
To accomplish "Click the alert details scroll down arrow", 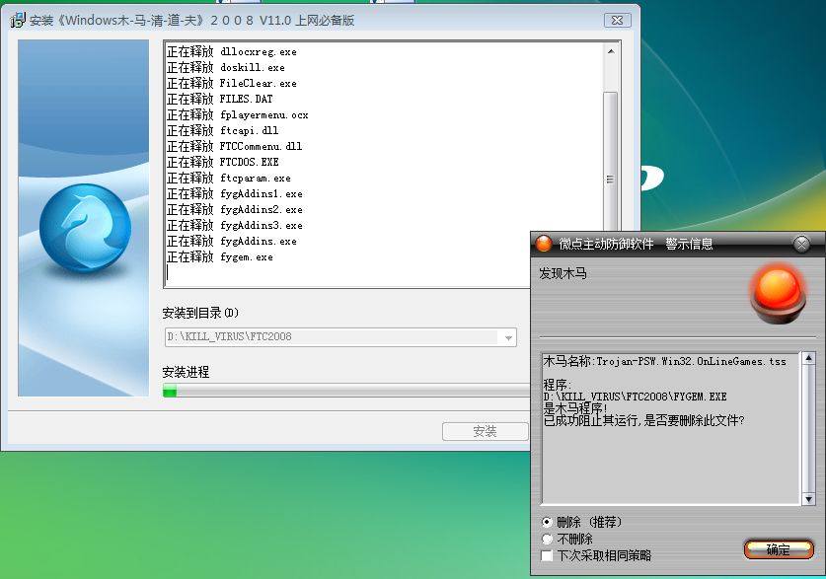I will point(808,498).
